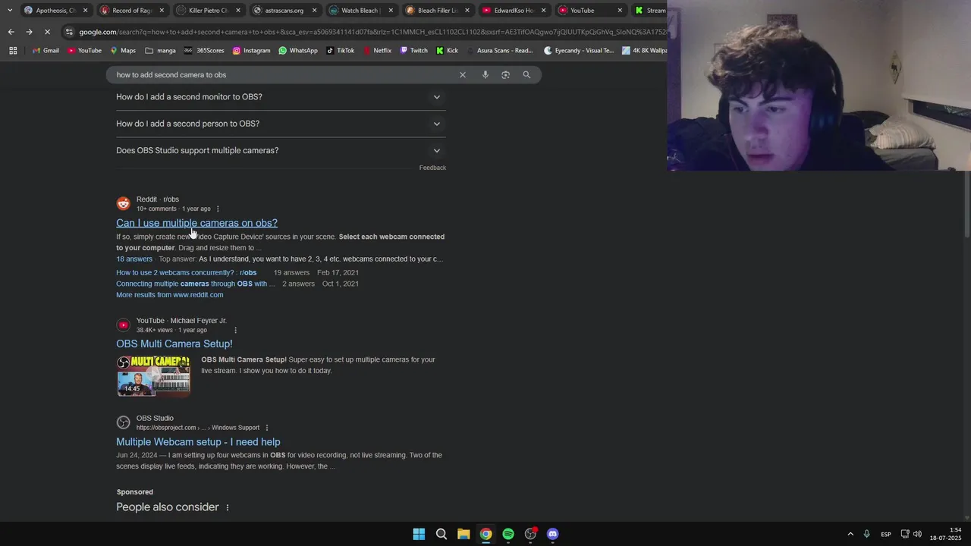The image size is (971, 546).
Task: Open the Maps bookmark
Action: click(123, 51)
